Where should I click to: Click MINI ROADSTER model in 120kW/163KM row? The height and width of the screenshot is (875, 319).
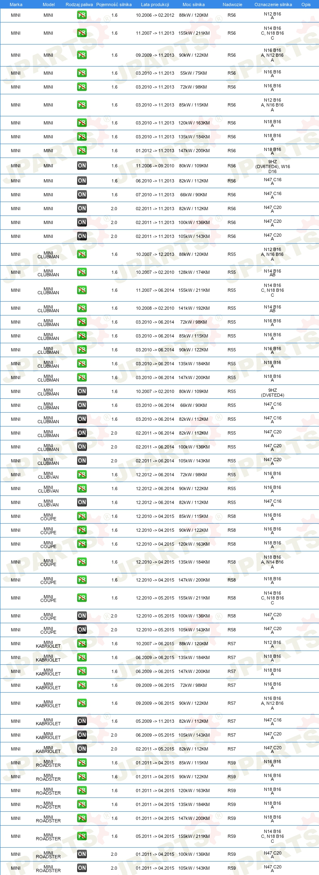click(48, 791)
